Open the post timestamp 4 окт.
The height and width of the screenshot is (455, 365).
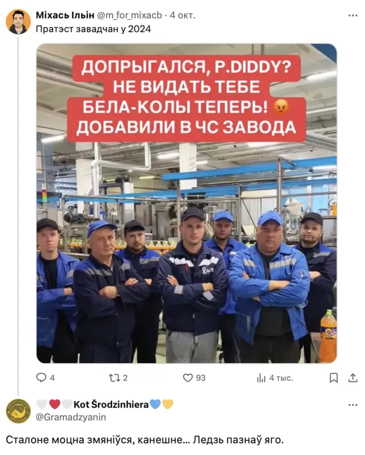tap(182, 15)
